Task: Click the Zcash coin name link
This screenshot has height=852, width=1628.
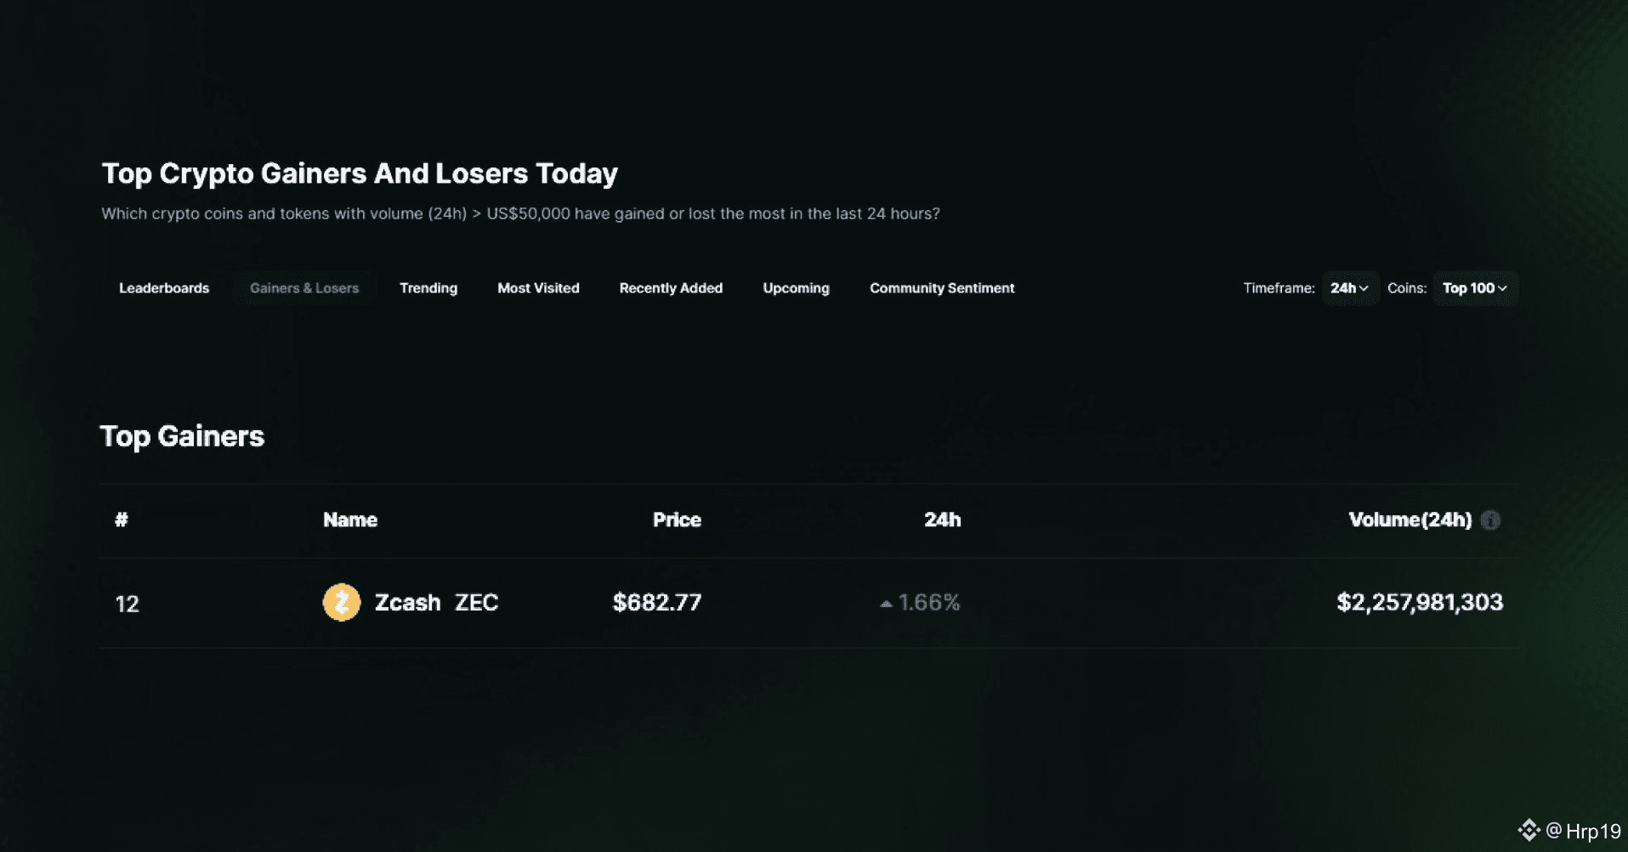Action: coord(408,602)
